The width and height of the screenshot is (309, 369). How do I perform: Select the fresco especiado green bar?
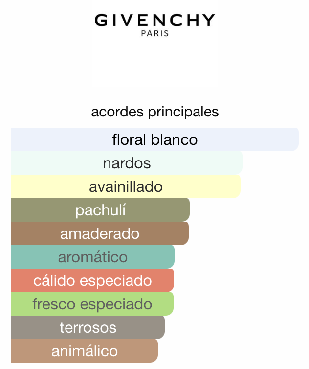92,304
